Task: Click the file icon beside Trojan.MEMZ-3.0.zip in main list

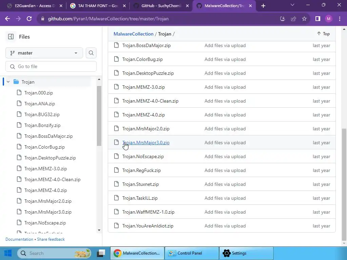Action: [117, 87]
